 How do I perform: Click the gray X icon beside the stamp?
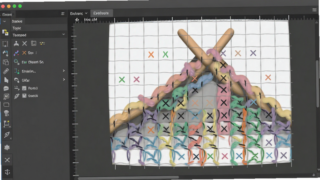point(24,43)
